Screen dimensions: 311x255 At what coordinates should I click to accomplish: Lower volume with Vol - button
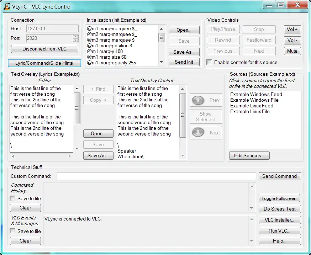coord(292,40)
